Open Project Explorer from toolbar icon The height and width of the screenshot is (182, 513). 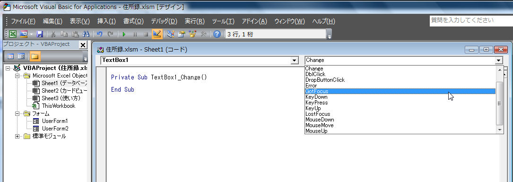pos(171,34)
